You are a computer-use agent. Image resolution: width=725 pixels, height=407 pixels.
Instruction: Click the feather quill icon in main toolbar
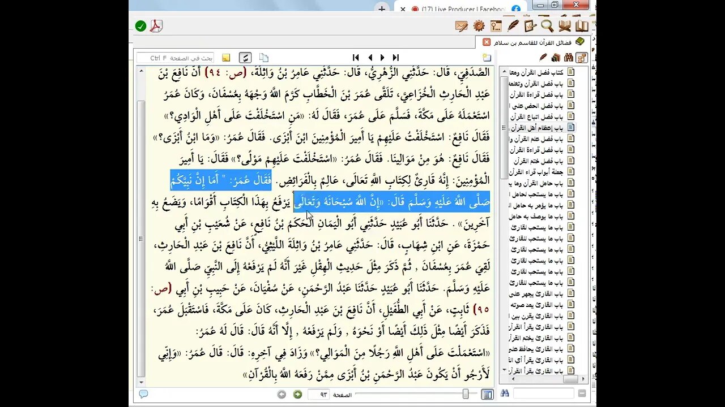point(513,26)
